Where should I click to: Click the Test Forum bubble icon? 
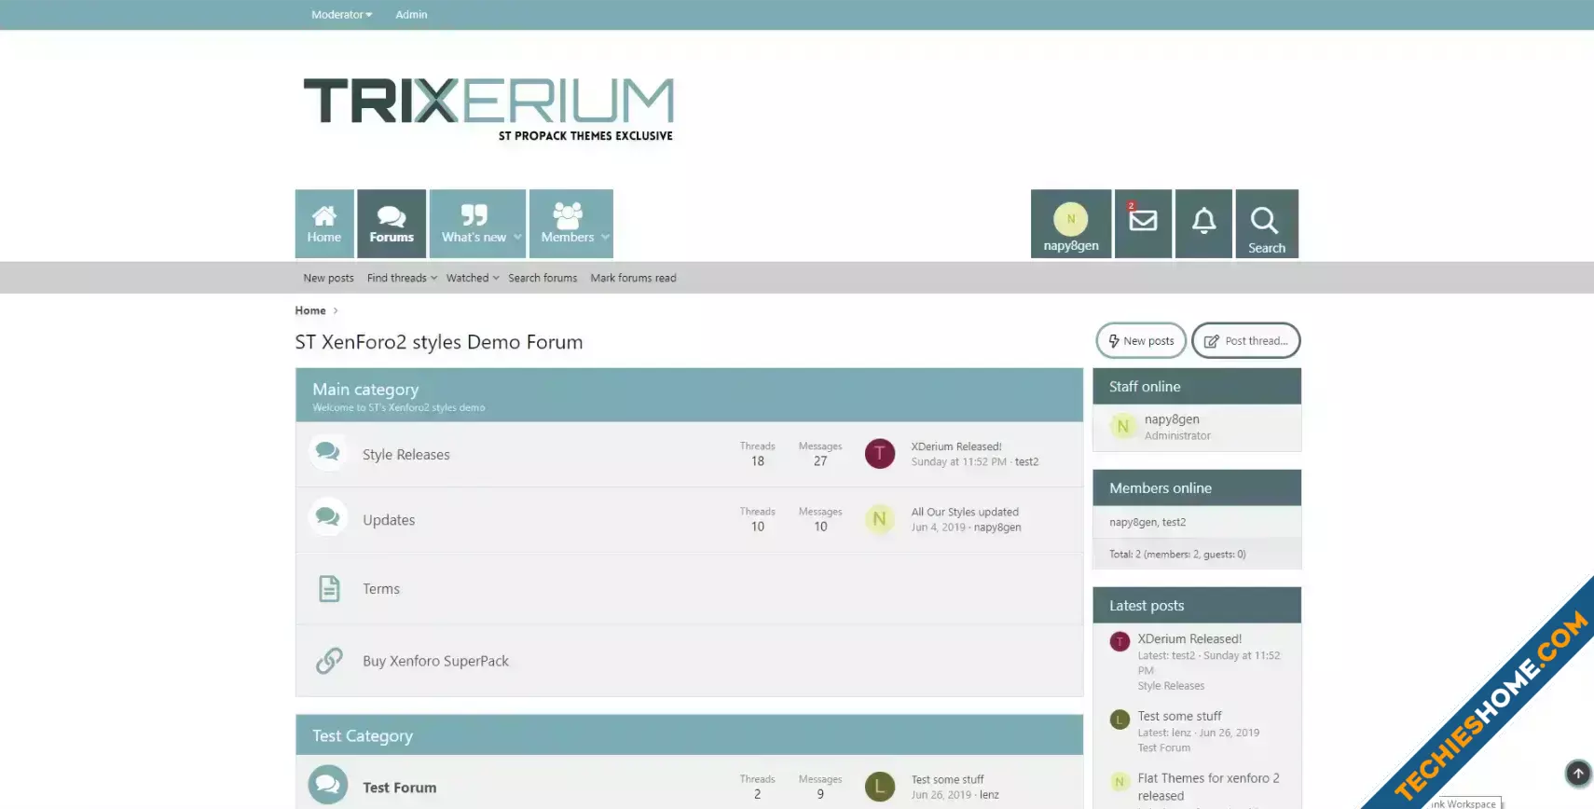point(328,785)
